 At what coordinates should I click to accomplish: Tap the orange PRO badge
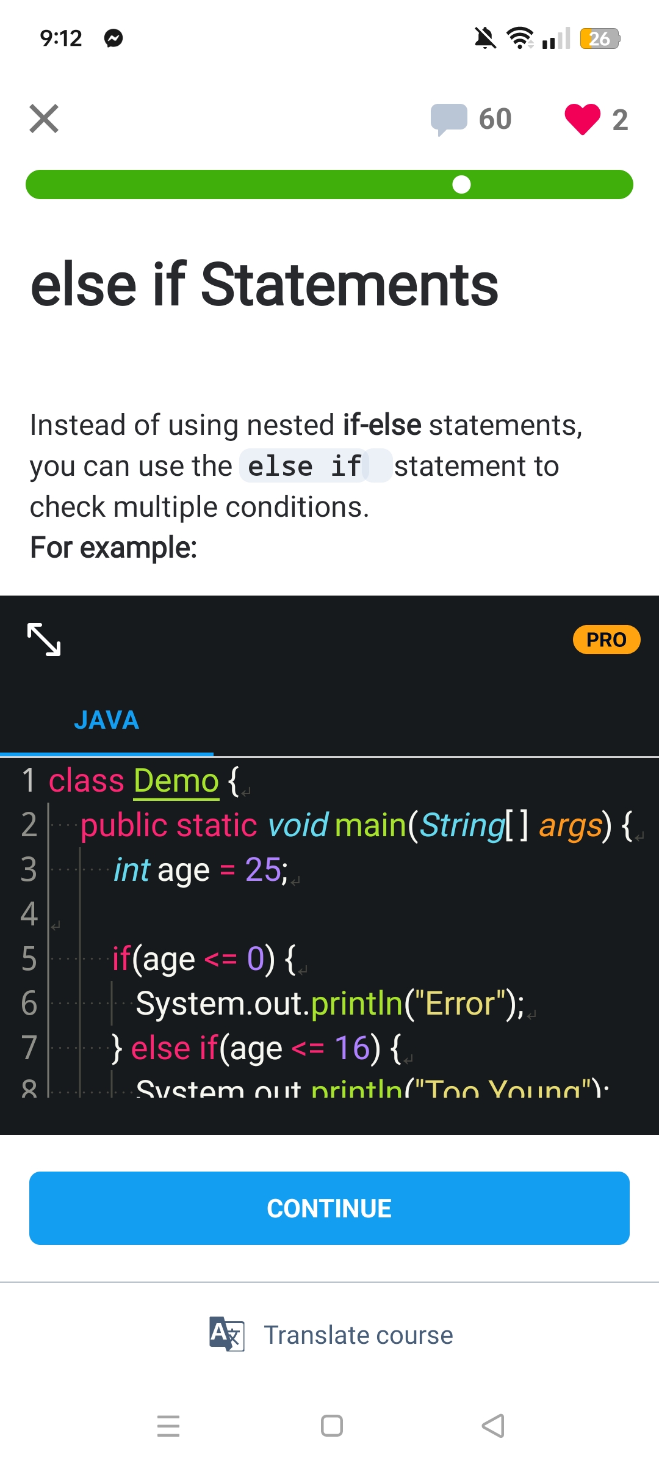click(x=606, y=640)
